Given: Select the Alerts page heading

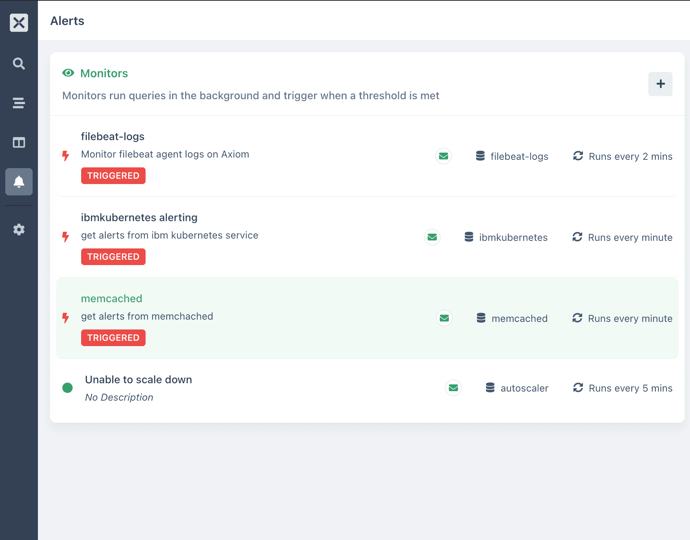Looking at the screenshot, I should 67,21.
